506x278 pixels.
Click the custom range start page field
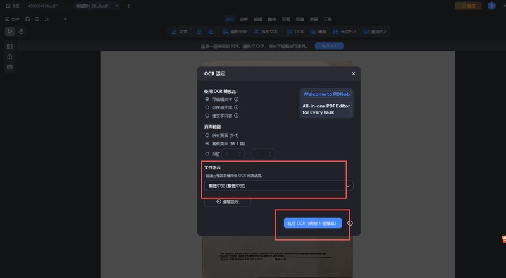(233, 154)
